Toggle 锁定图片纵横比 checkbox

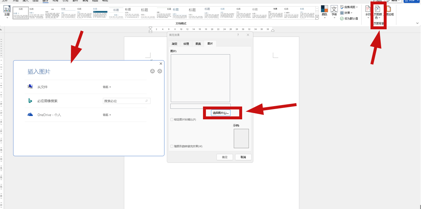[x=172, y=119]
